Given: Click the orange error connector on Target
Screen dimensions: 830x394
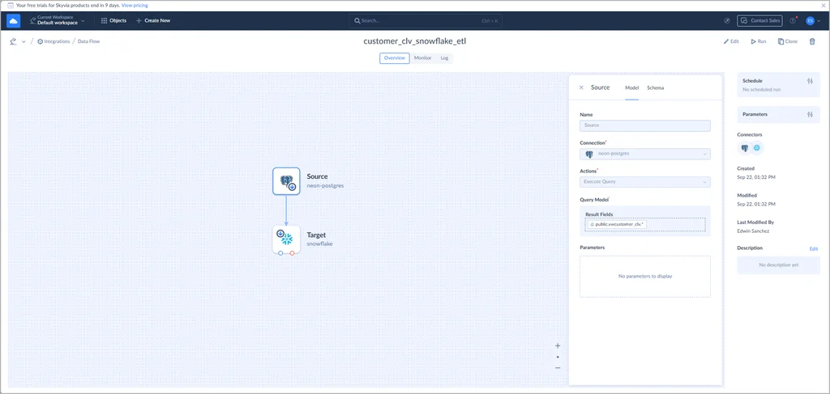Looking at the screenshot, I should click(x=292, y=253).
